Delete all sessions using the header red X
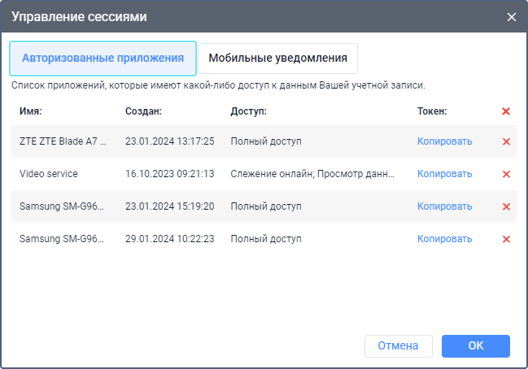 pos(506,111)
